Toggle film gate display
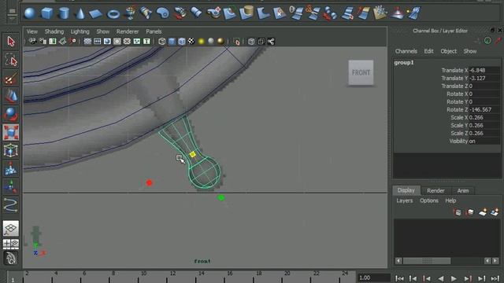This screenshot has height=283, width=504. [98, 42]
